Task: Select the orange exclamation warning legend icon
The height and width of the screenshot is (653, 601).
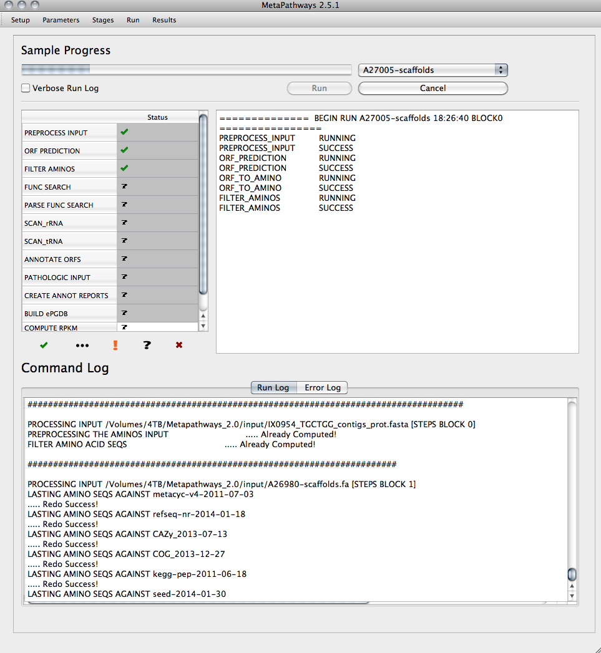Action: pyautogui.click(x=115, y=345)
